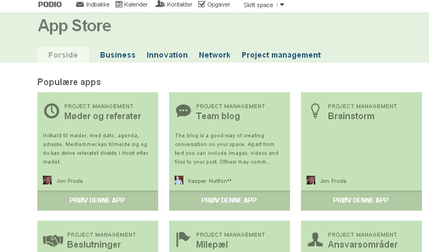Select the Forside tab

tap(63, 55)
